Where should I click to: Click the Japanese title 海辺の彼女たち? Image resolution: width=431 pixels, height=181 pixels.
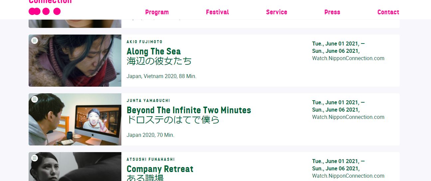pyautogui.click(x=159, y=61)
